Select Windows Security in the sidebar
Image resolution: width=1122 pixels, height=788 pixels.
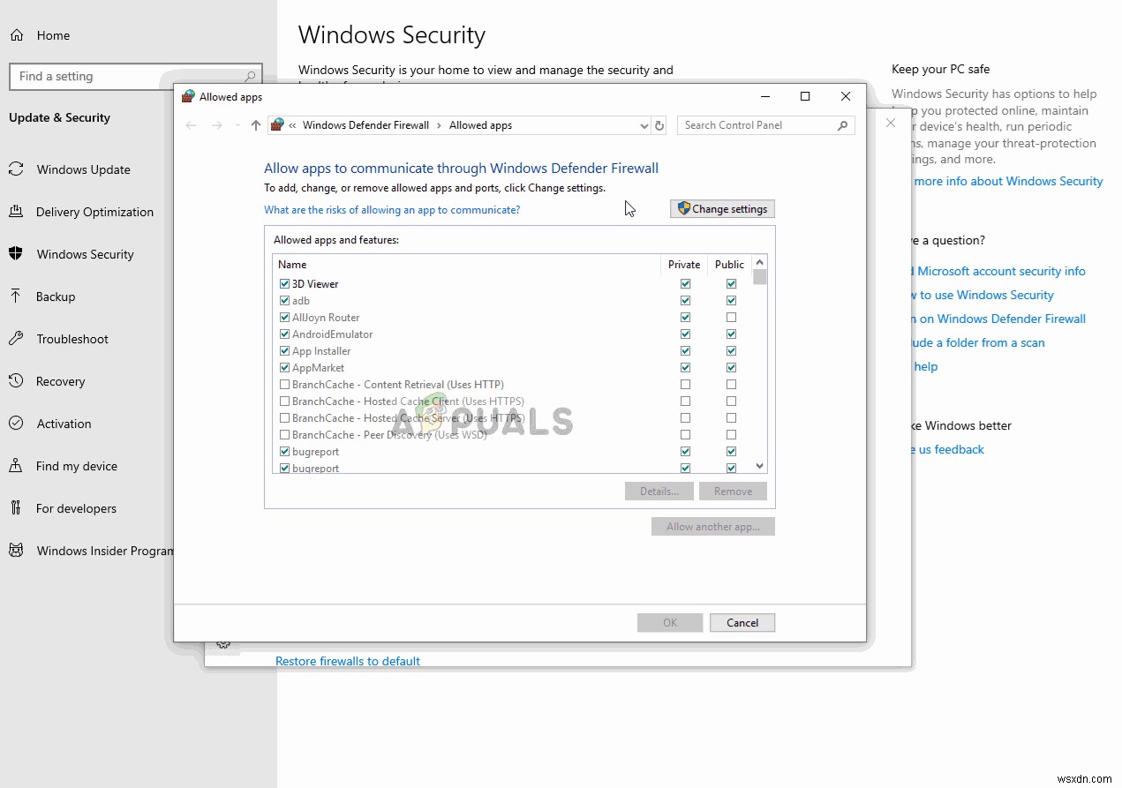17,254
